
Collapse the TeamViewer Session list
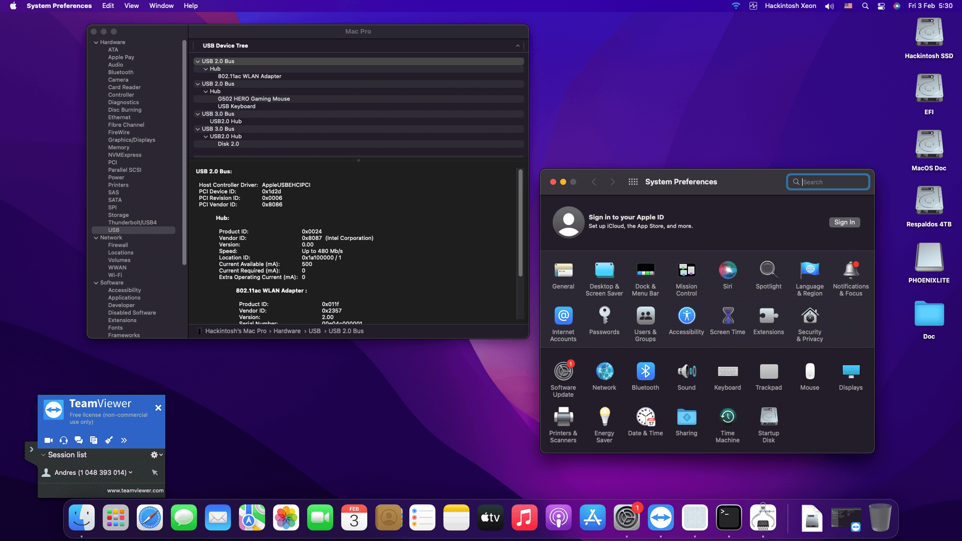point(44,455)
